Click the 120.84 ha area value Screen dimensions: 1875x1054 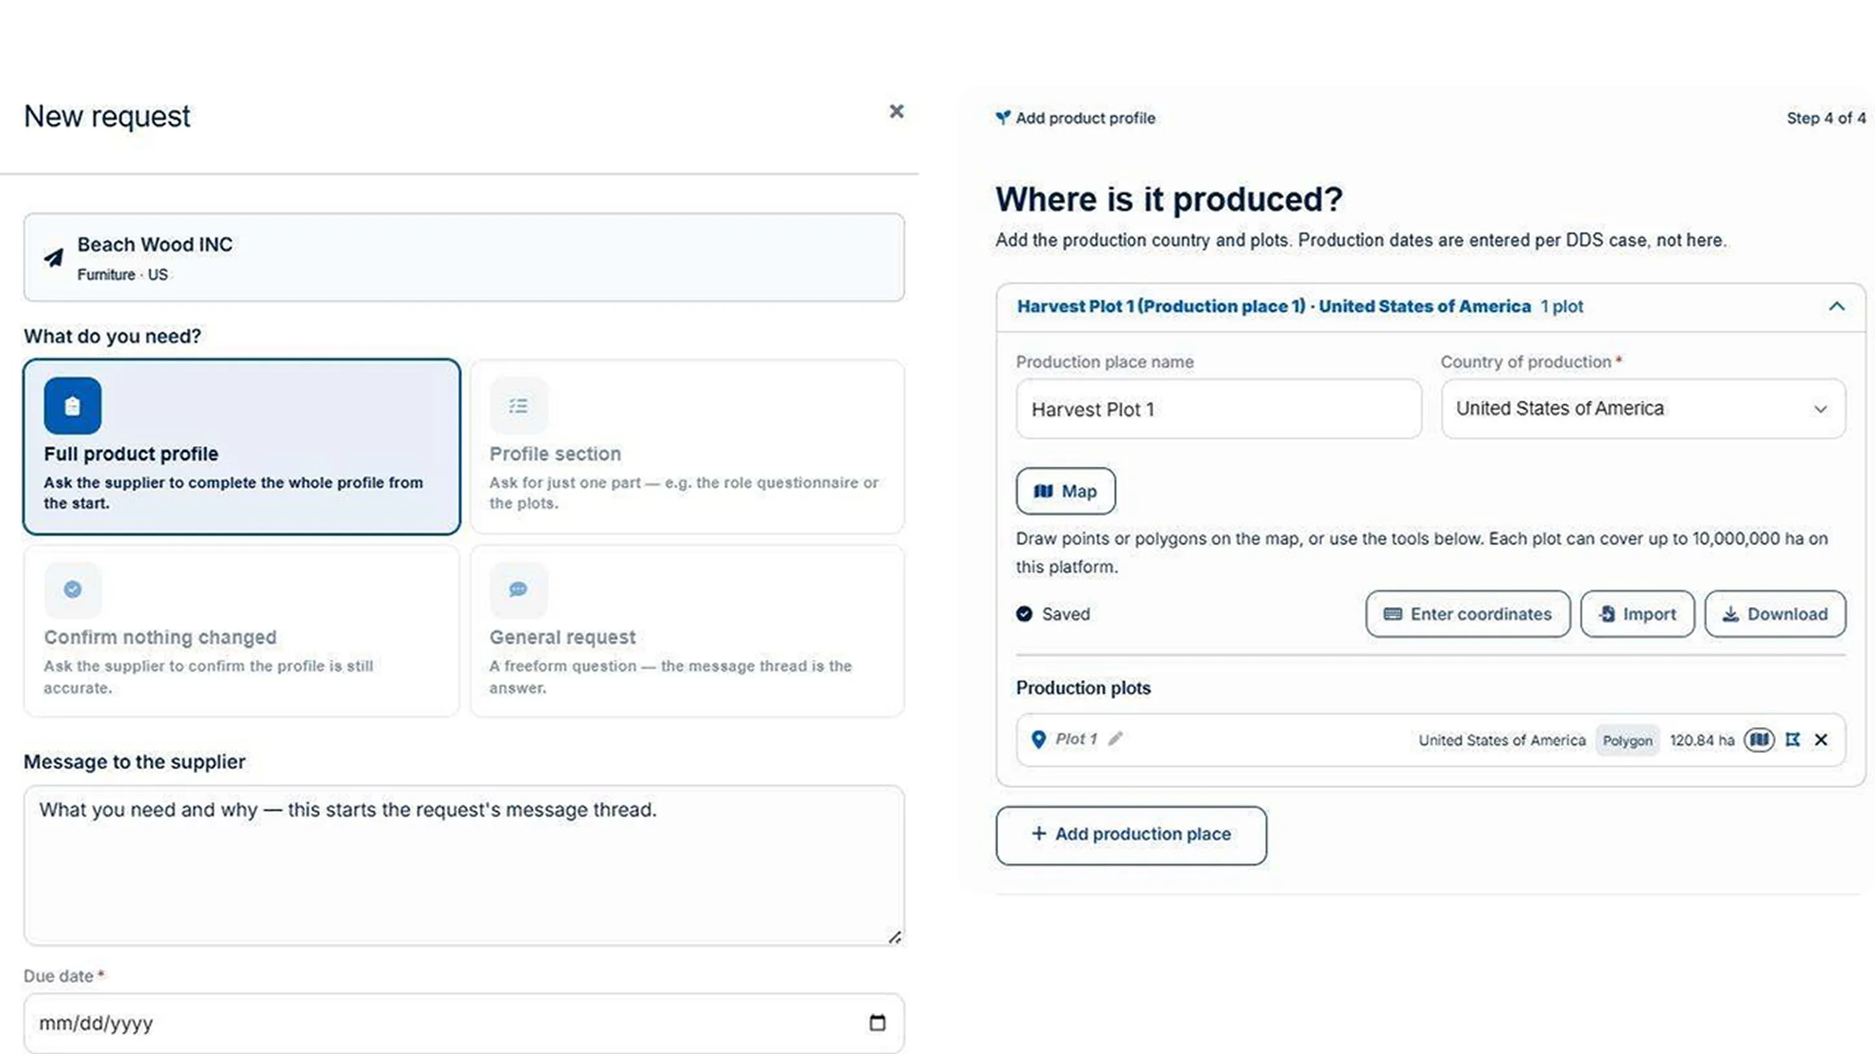[x=1702, y=741]
